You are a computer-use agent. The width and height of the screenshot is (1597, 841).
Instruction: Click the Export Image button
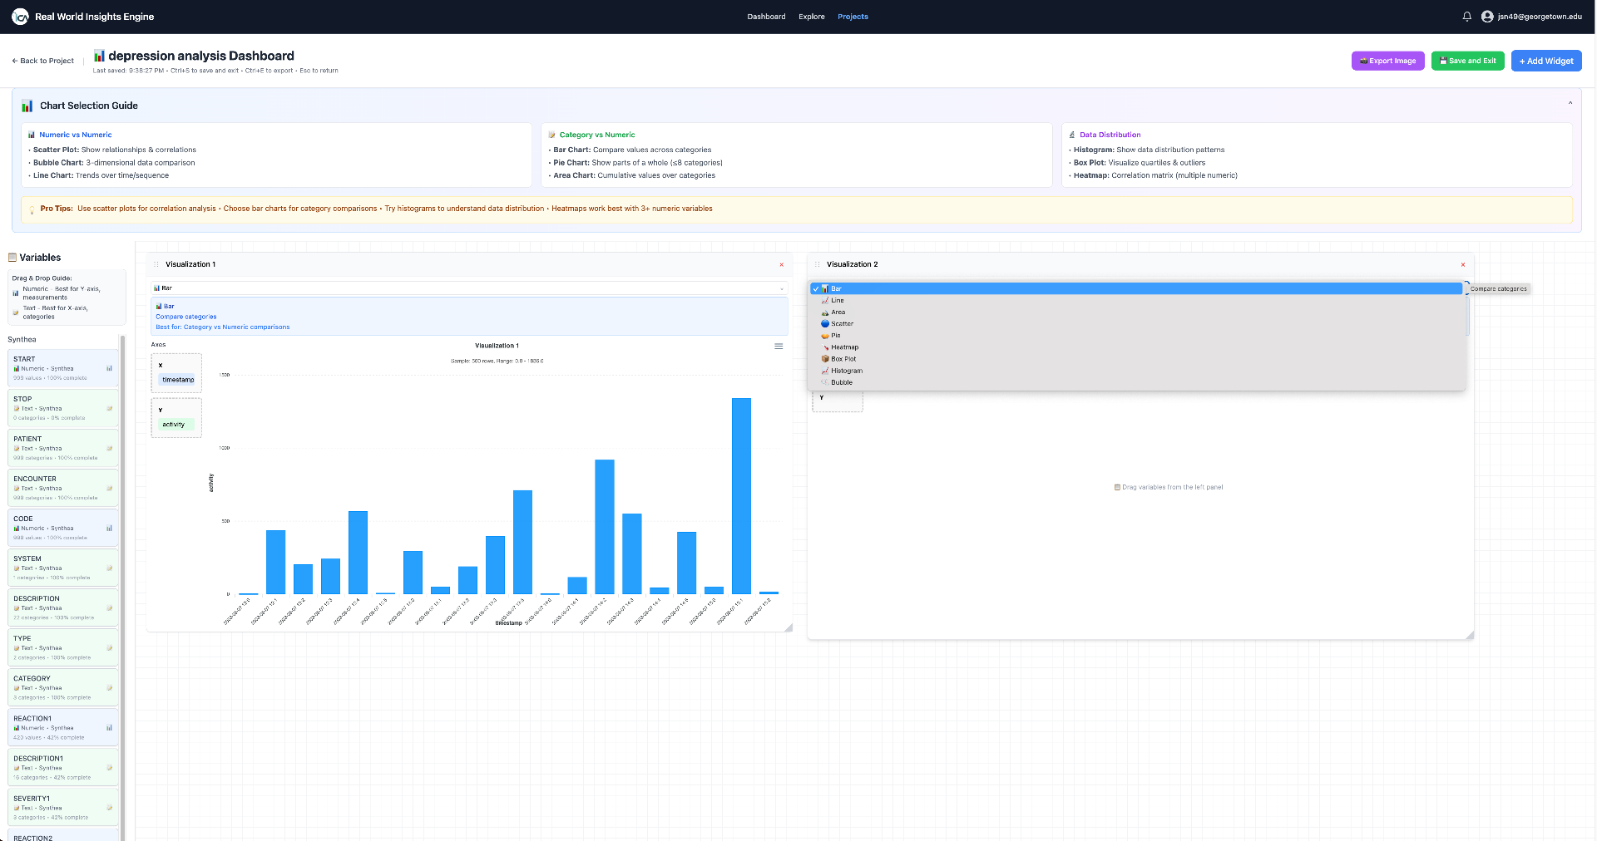(1387, 61)
